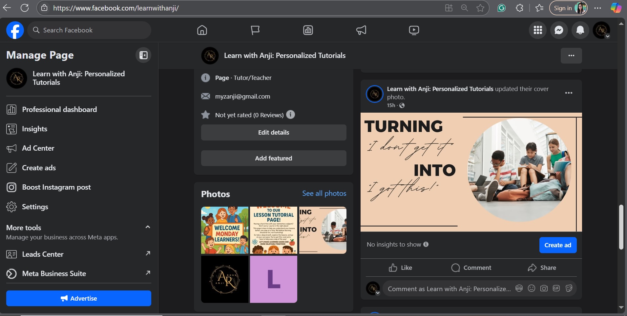Open the browser Favorites list icon
Screen dimensions: 627x316
pos(539,8)
